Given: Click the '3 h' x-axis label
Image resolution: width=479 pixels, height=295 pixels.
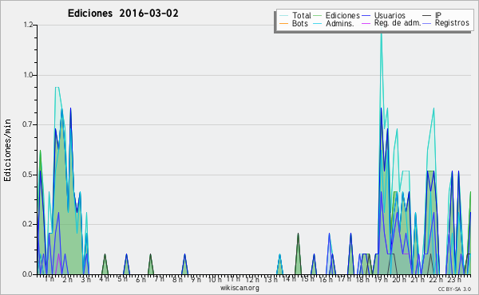Looking at the screenshot, I should pyautogui.click(x=86, y=279).
